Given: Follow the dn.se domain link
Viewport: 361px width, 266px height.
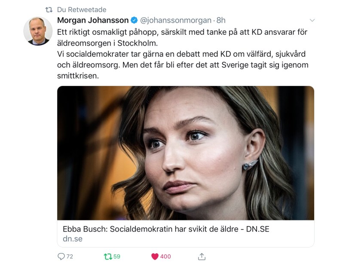Looking at the screenshot, I should [x=73, y=238].
